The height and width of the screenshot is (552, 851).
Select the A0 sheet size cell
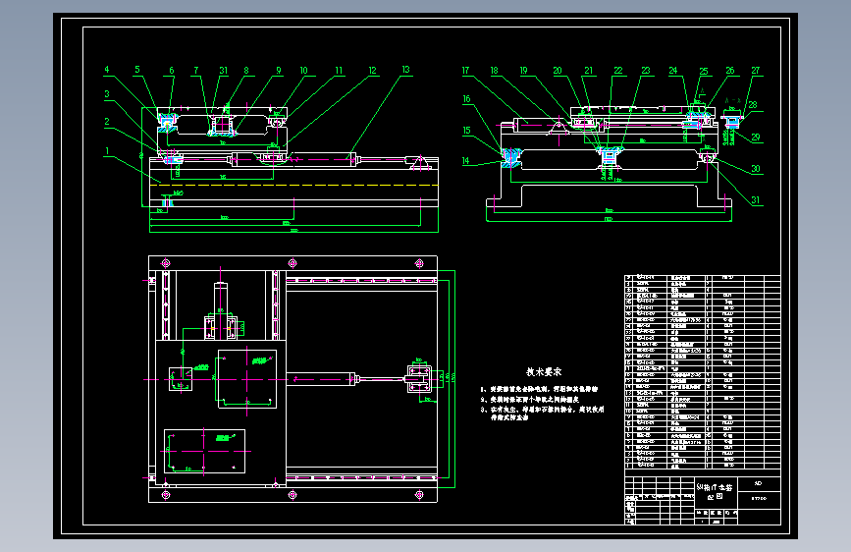(759, 483)
